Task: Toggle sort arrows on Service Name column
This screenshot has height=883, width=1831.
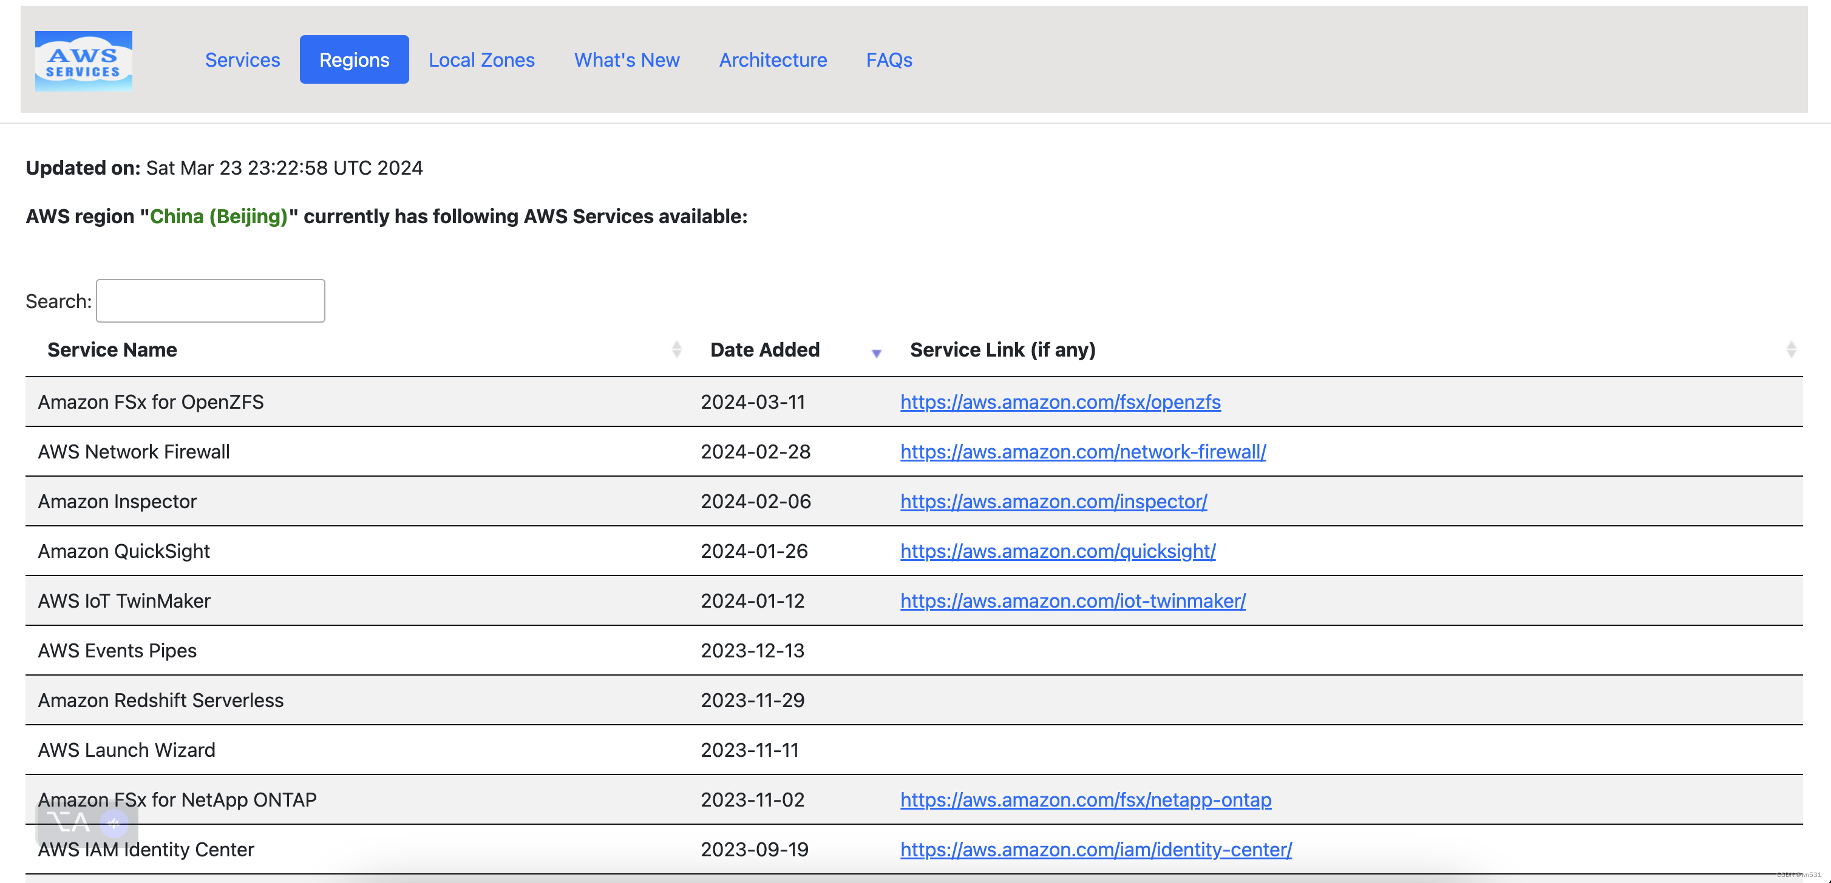Action: (676, 349)
